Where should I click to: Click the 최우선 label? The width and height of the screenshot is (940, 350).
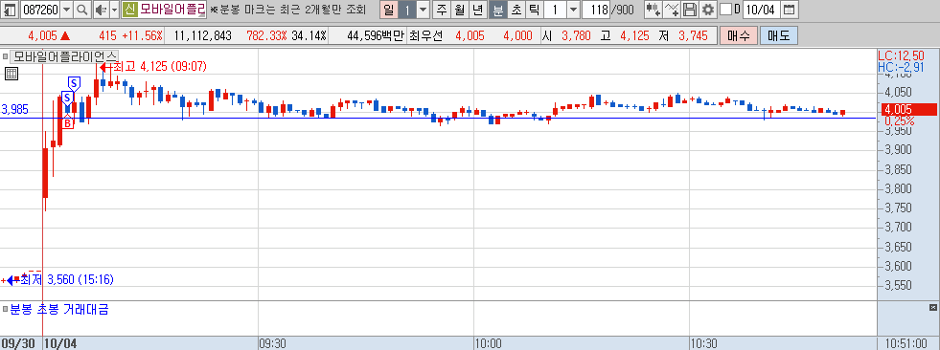[425, 36]
